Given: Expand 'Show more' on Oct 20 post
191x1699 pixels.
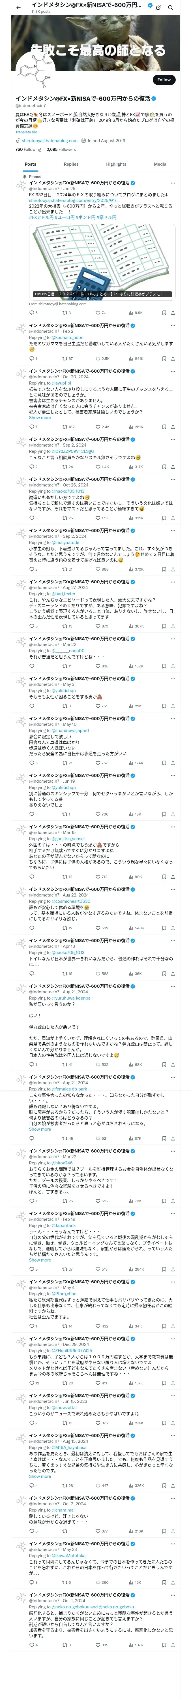Looking at the screenshot, I should point(40,417).
